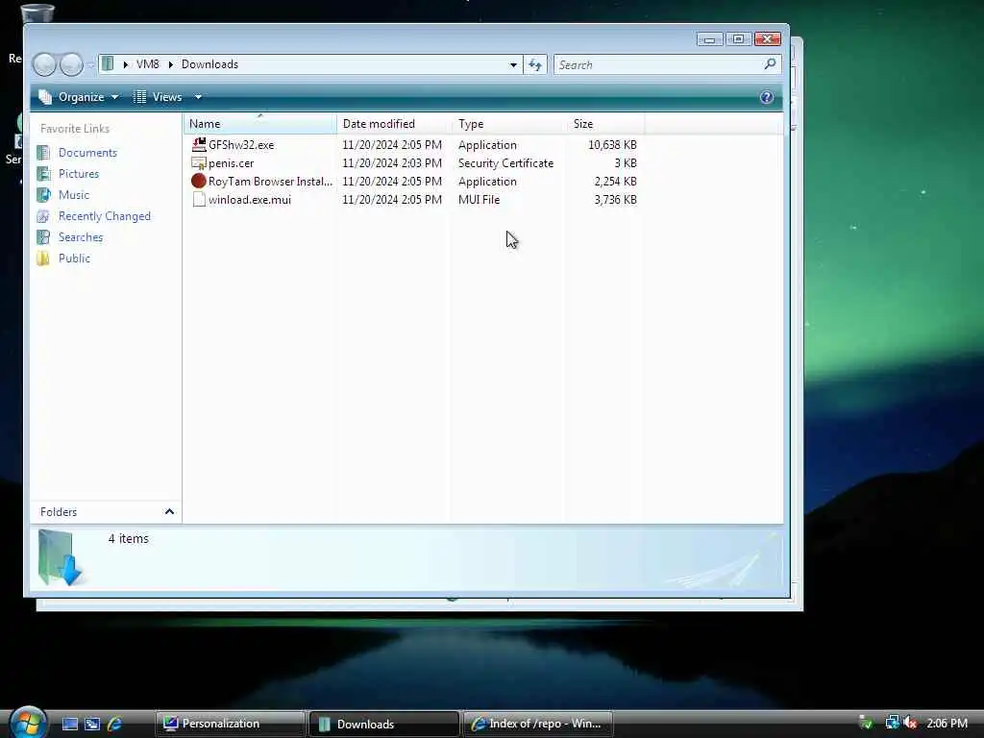Click the large Downloads folder icon in details pane
The image size is (984, 738).
(x=60, y=558)
